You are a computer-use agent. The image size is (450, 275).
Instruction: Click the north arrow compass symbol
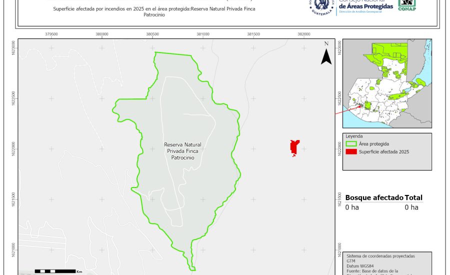(x=326, y=55)
